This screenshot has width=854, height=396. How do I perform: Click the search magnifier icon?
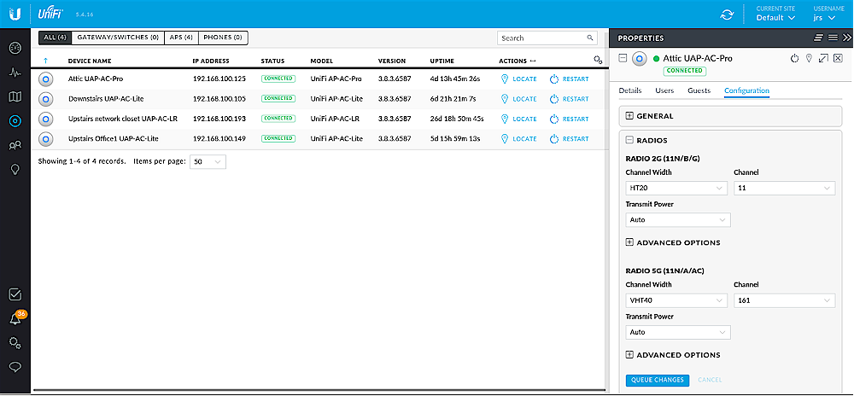[x=589, y=38]
